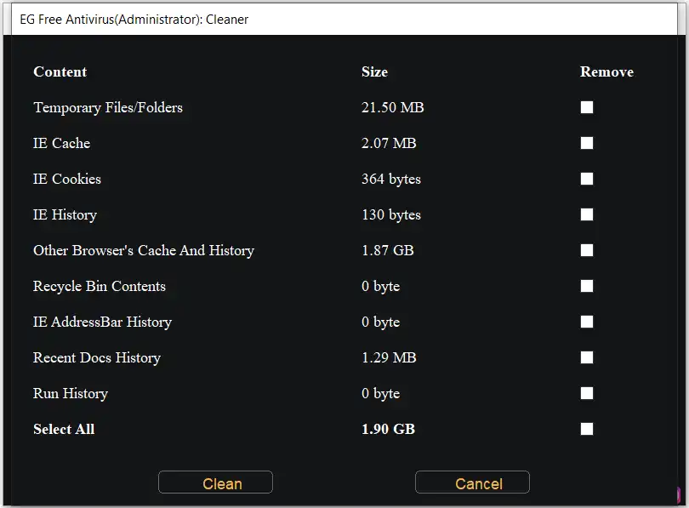689x508 pixels.
Task: Check the Temporary Files/Folders remove checkbox
Action: coord(587,107)
